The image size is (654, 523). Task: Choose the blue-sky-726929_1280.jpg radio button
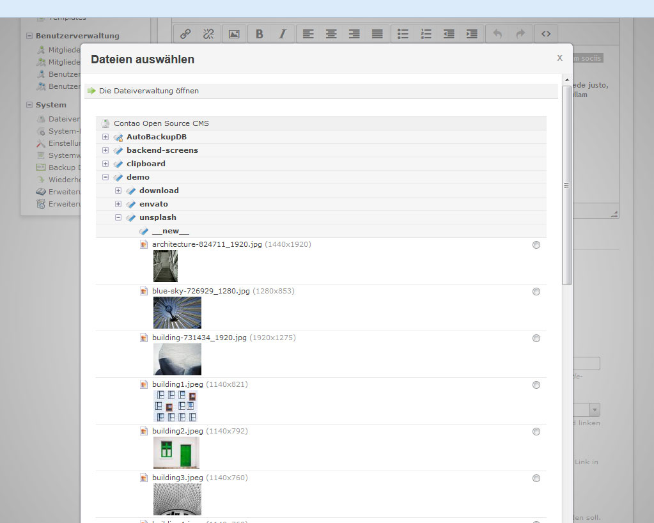pyautogui.click(x=536, y=292)
